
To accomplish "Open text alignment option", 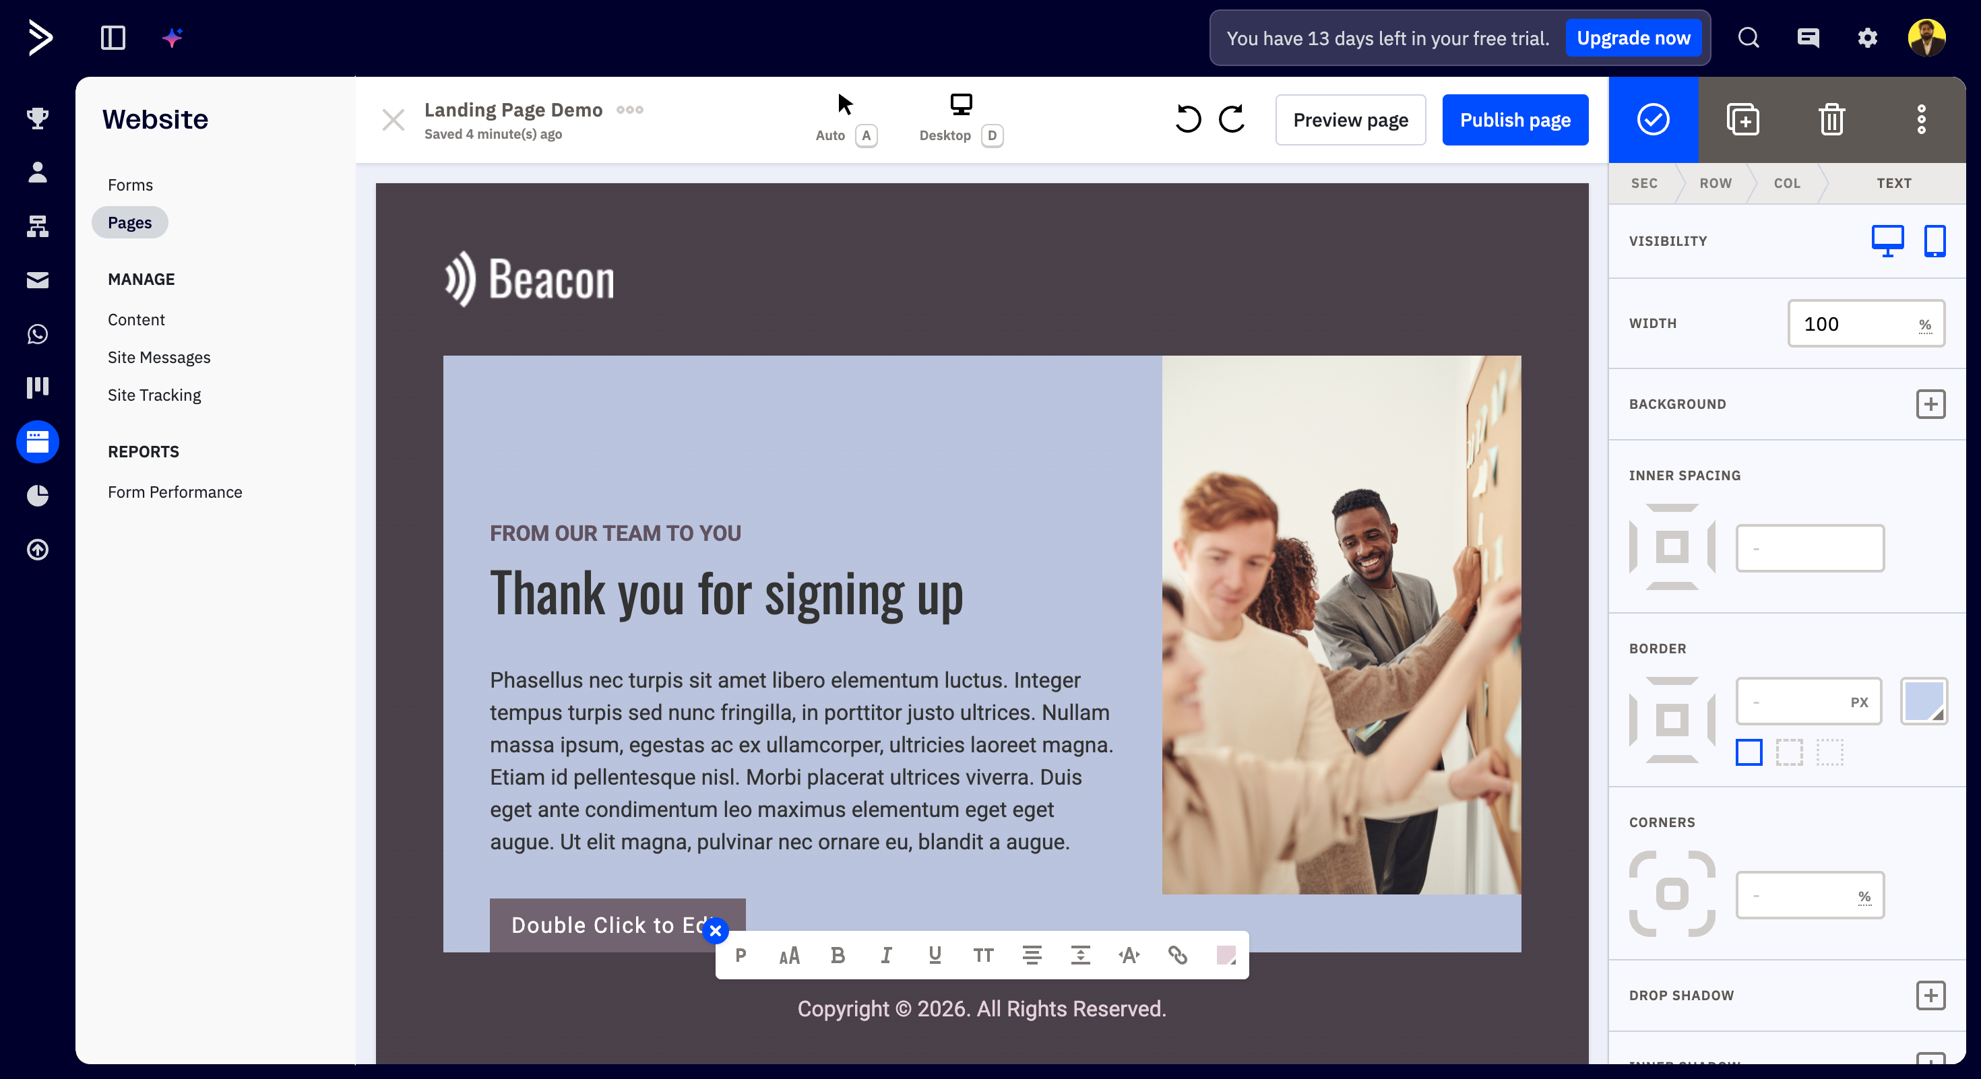I will click(1032, 955).
